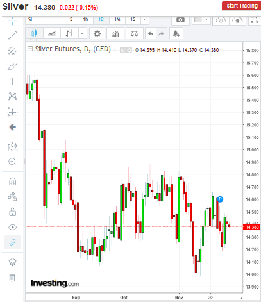Open the pitchfork drawing tool
261x302 pixels.
point(12,51)
